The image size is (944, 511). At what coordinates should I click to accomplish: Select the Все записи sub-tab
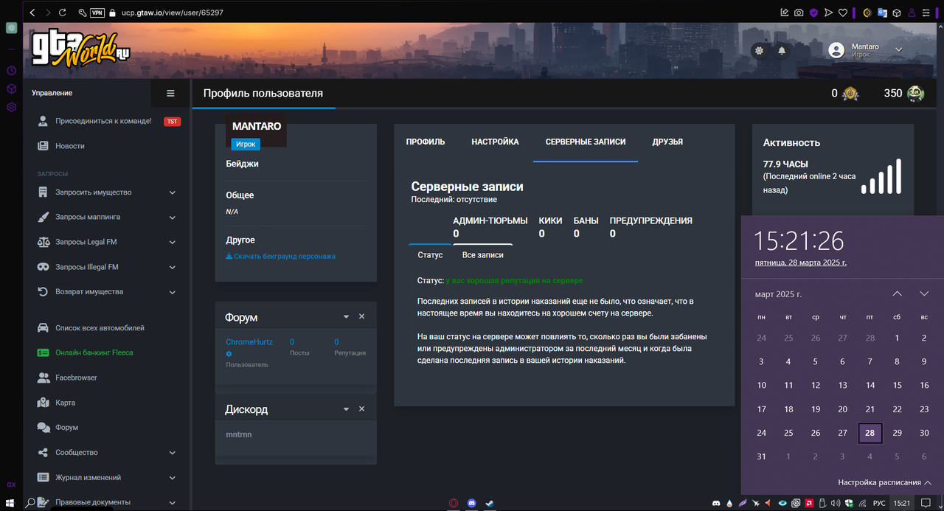point(482,254)
